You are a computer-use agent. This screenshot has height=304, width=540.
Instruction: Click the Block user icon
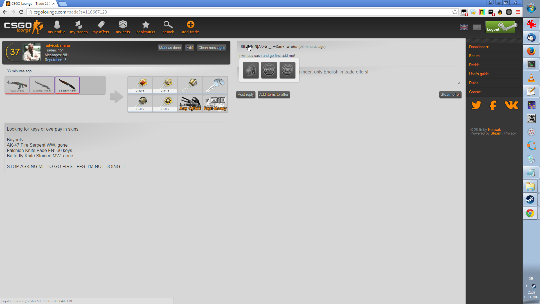(269, 70)
